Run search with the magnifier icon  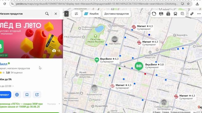point(47,14)
